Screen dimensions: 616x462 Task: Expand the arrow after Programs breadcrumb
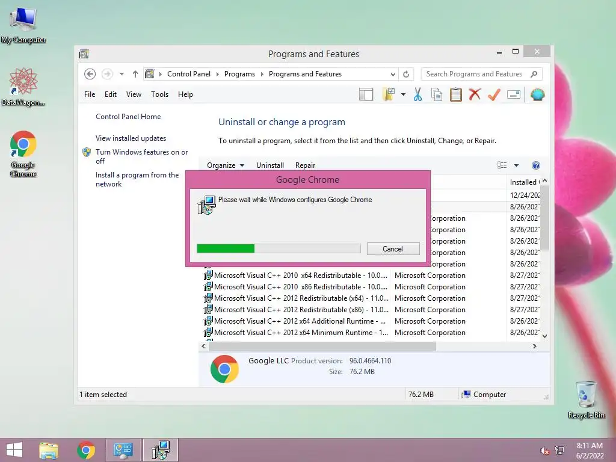click(262, 74)
